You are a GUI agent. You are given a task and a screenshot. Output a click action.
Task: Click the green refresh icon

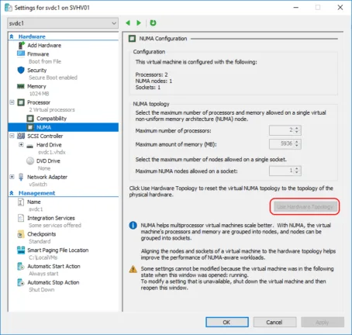pos(153,23)
